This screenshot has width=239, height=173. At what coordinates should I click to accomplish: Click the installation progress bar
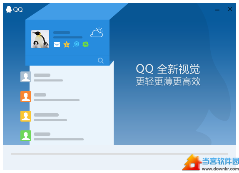tap(119, 154)
